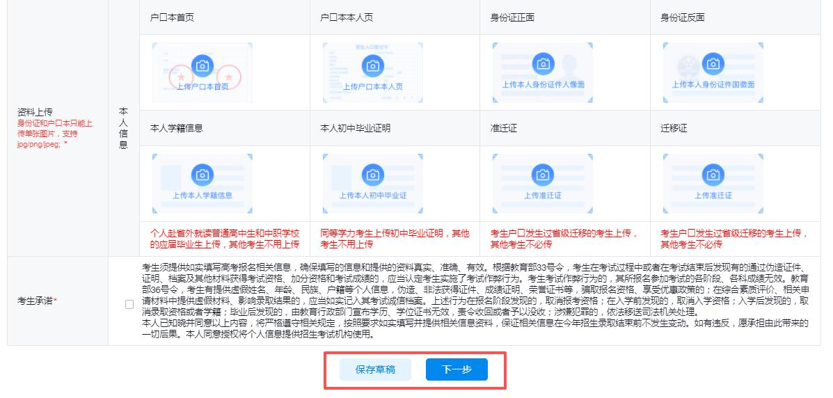The image size is (833, 398).
Task: Click the 资料上传 row label
Action: click(x=35, y=113)
